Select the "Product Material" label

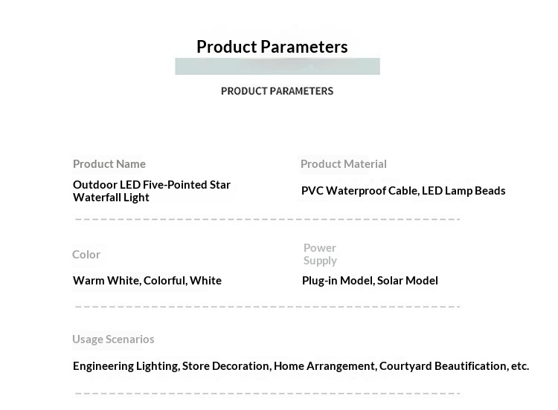click(x=343, y=164)
